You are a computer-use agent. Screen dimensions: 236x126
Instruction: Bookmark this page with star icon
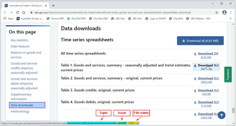[217, 12]
